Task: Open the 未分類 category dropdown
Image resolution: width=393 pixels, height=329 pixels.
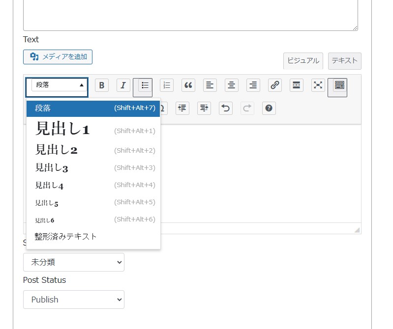Action: coord(74,262)
